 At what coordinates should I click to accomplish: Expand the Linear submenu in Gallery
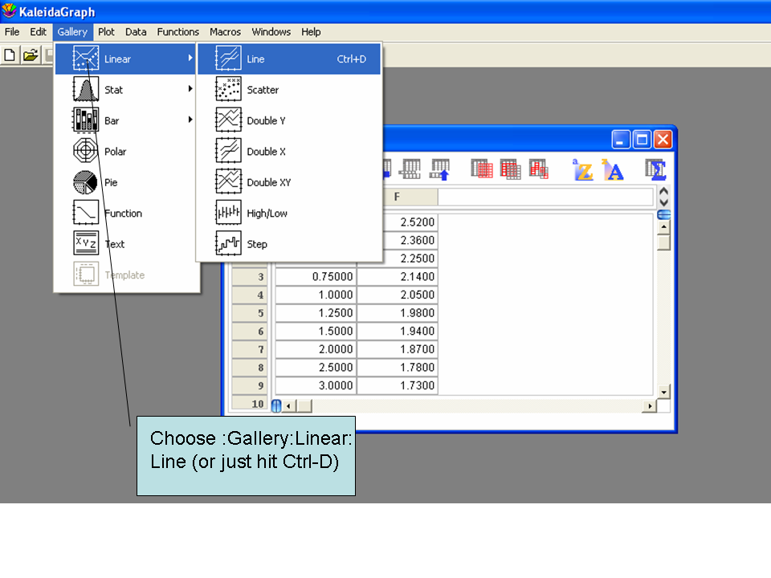pos(126,59)
